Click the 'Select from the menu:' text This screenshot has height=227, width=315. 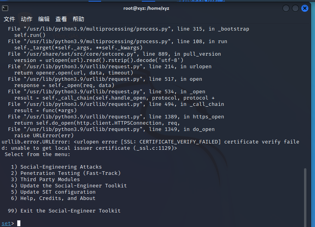[37, 154]
